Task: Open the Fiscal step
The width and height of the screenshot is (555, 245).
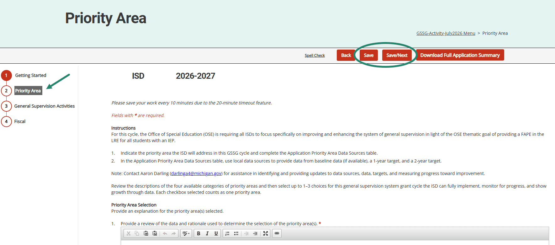Action: pos(20,121)
